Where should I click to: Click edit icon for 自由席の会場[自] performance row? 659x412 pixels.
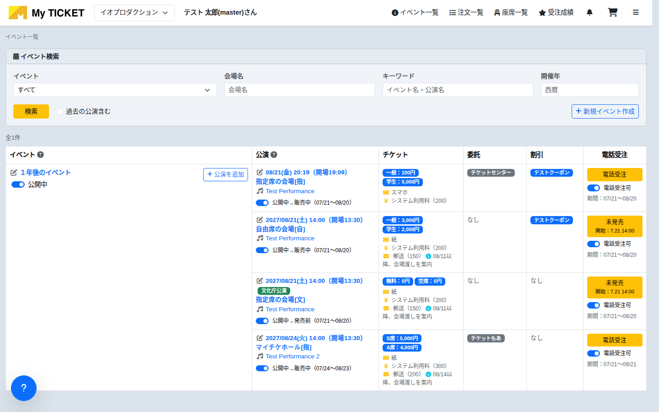tap(259, 220)
